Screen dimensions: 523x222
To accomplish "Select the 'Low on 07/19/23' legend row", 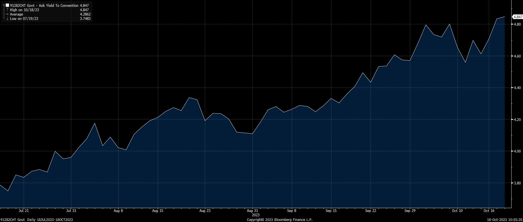I will pyautogui.click(x=24, y=19).
